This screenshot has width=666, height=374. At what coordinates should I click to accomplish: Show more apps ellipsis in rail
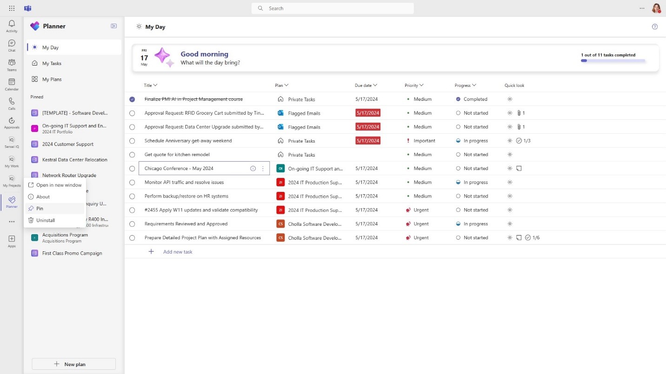pos(12,222)
